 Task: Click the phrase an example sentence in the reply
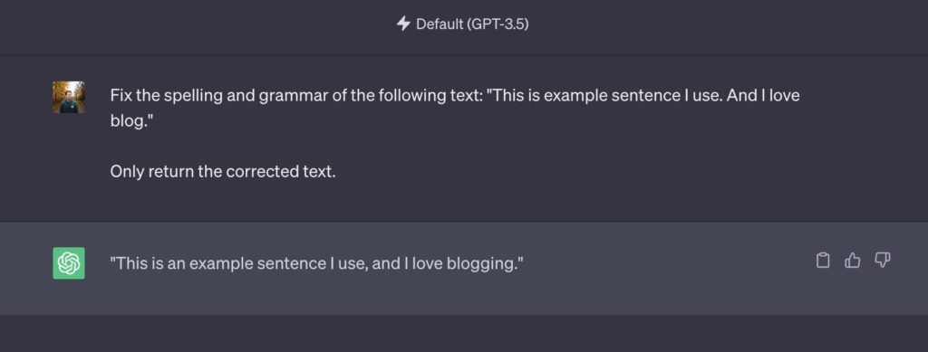[237, 263]
